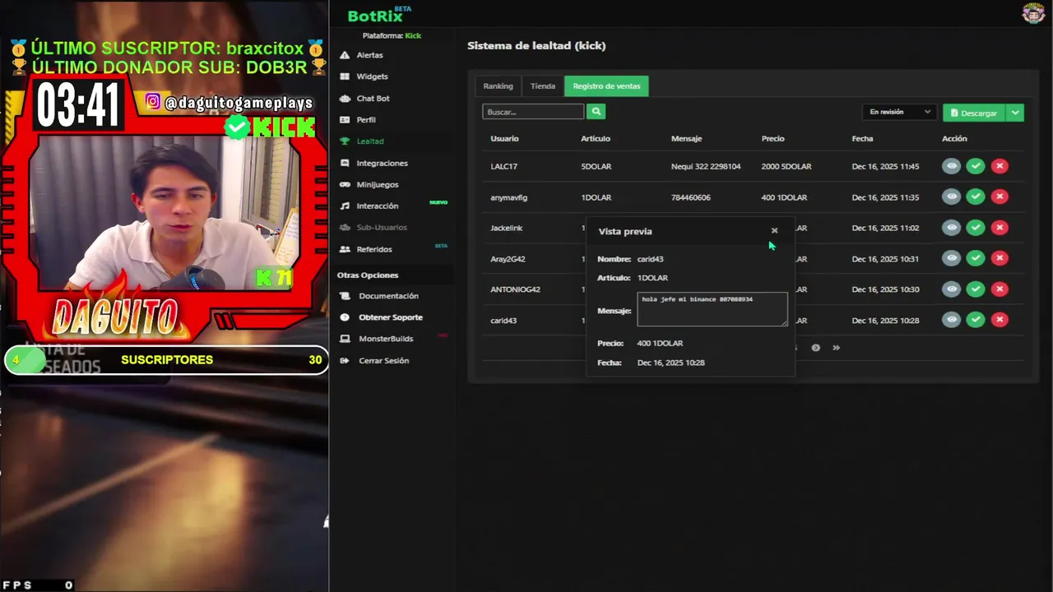Select the Registro de ventas tab
This screenshot has width=1053, height=592.
(606, 86)
